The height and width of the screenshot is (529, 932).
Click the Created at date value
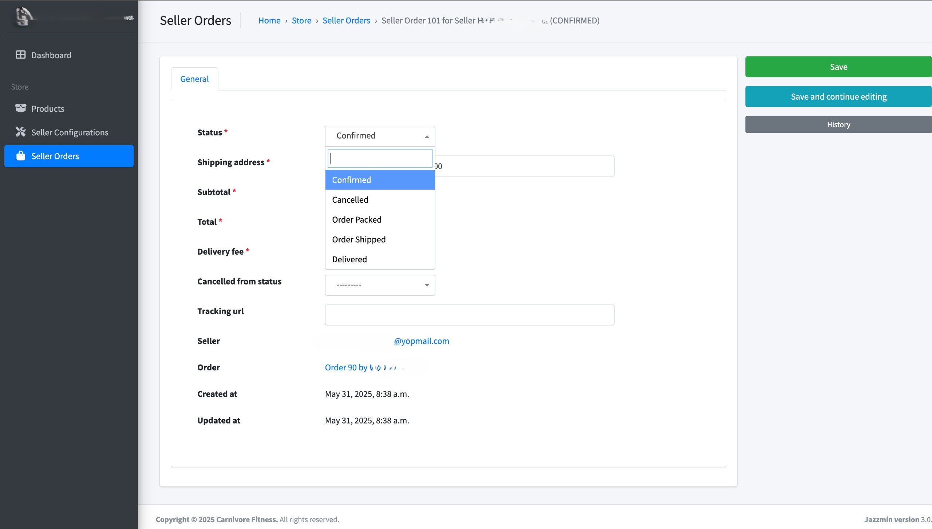coord(367,394)
